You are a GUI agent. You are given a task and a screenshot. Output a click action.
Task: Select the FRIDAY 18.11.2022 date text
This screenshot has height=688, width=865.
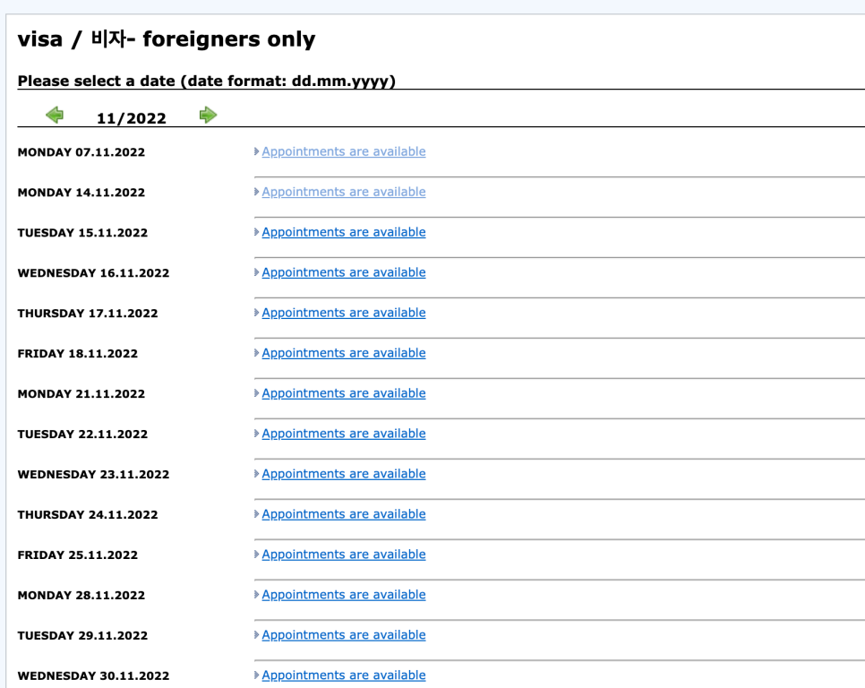pyautogui.click(x=78, y=354)
